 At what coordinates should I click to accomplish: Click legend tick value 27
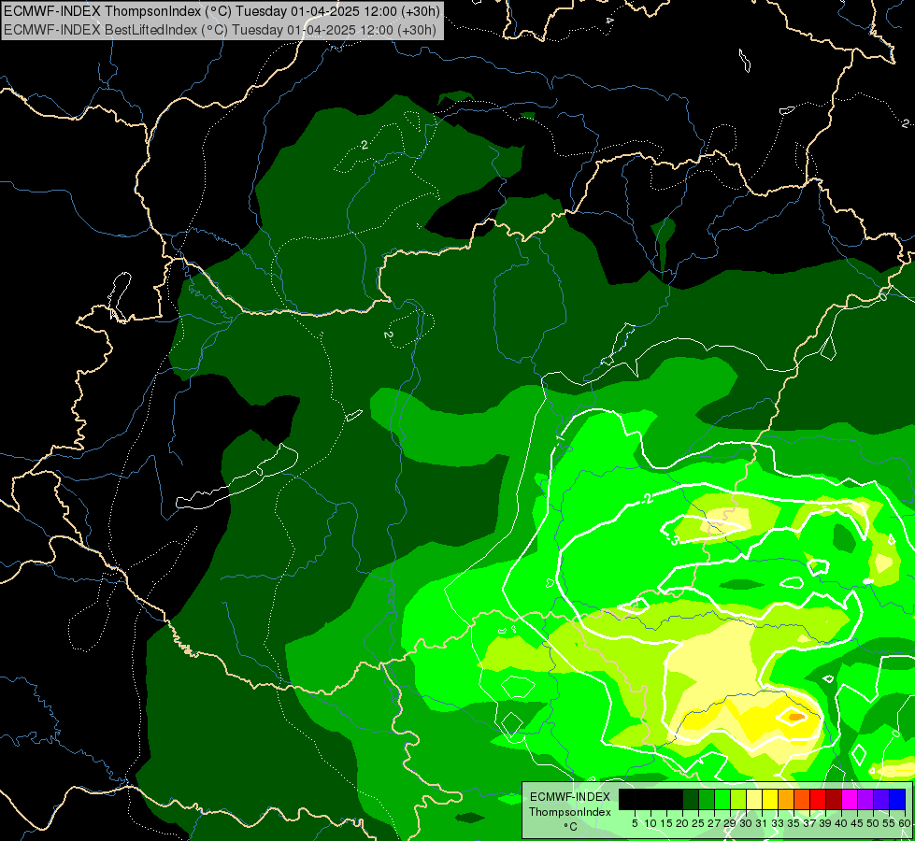pos(714,823)
